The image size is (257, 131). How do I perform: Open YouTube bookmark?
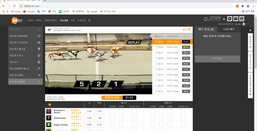[x=29, y=12]
